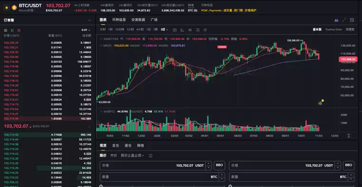This screenshot has height=187, width=362.
Task: Open the candlestick style icon in chart toolbar
Action: click(x=175, y=30)
